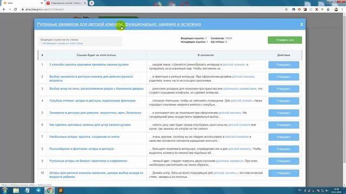This screenshot has width=346, height=194.
Task: Approve link in row 5
Action: [x=283, y=113]
